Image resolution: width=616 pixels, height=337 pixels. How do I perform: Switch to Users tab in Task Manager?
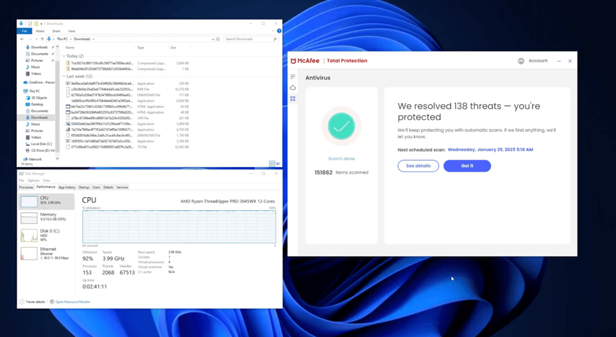click(x=96, y=187)
